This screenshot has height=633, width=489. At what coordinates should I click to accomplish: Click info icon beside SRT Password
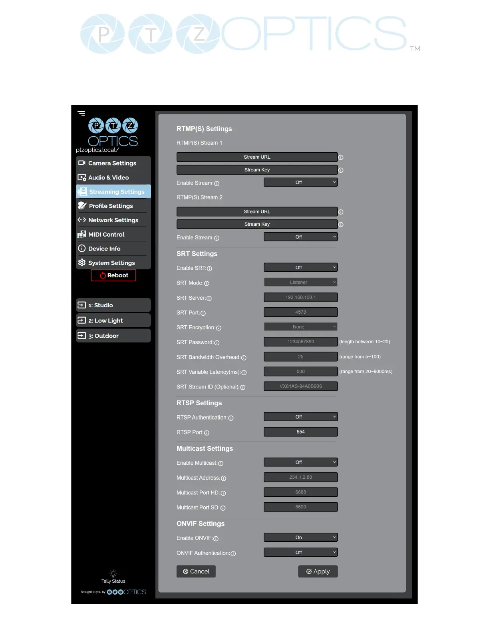(217, 343)
